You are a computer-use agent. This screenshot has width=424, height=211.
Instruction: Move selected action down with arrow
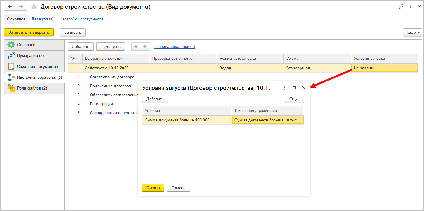(145, 47)
